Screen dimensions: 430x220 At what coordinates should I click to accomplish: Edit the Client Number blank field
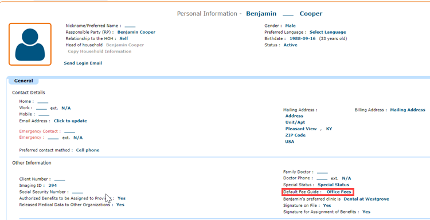(60, 179)
